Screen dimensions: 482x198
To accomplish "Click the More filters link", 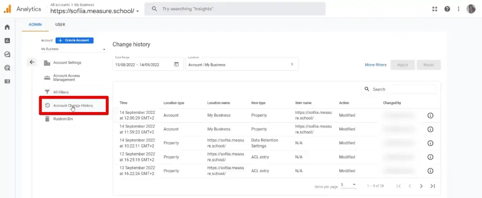I will pyautogui.click(x=376, y=65).
